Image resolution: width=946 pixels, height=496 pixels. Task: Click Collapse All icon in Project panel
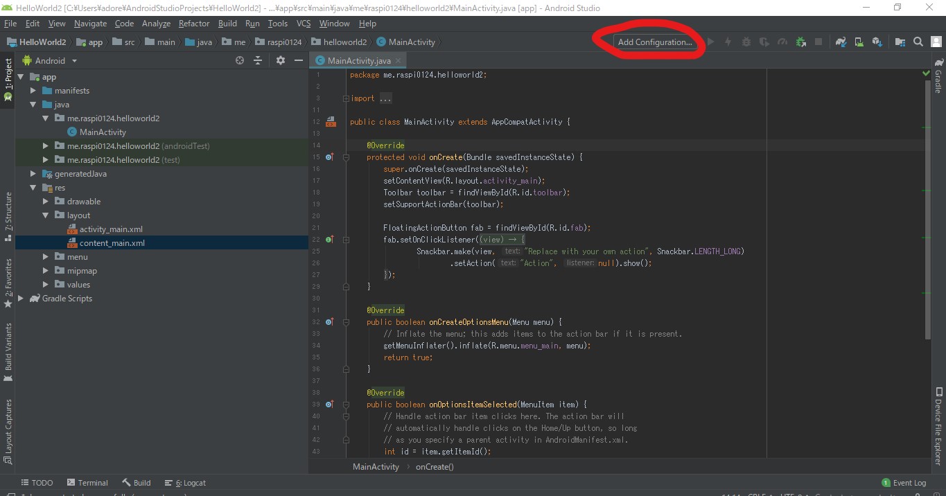click(258, 60)
